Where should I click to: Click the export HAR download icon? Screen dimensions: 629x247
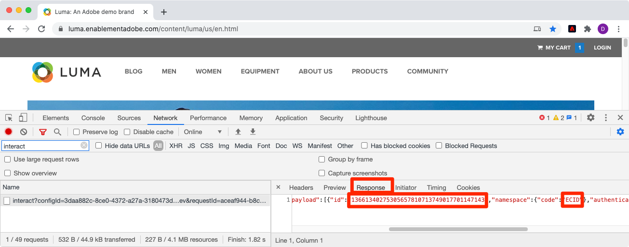(253, 132)
